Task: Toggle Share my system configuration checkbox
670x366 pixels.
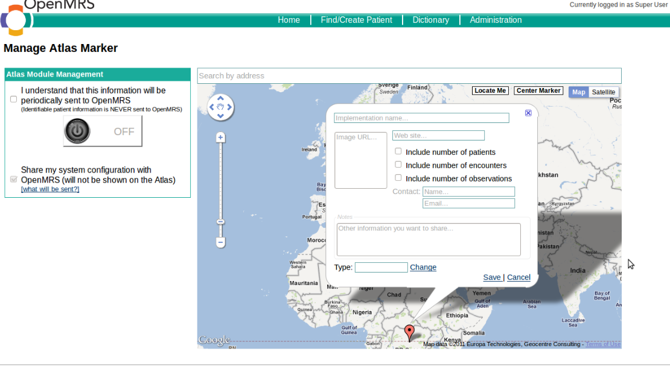Action: point(14,179)
